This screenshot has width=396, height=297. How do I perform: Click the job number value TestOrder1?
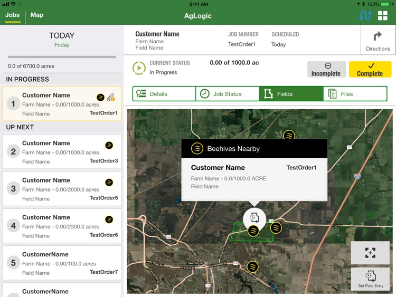click(242, 44)
